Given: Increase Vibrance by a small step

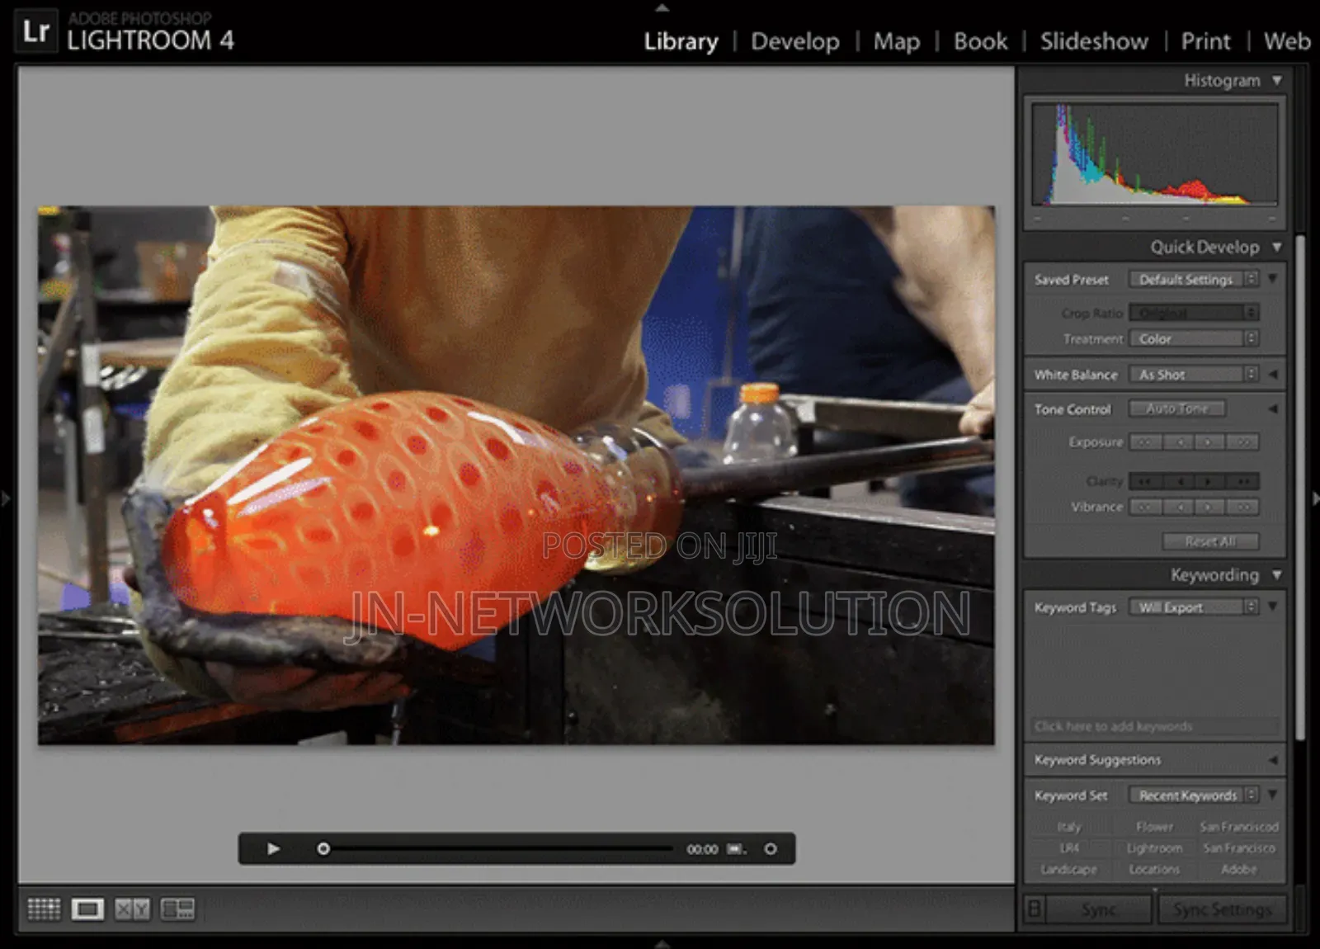Looking at the screenshot, I should tap(1209, 507).
